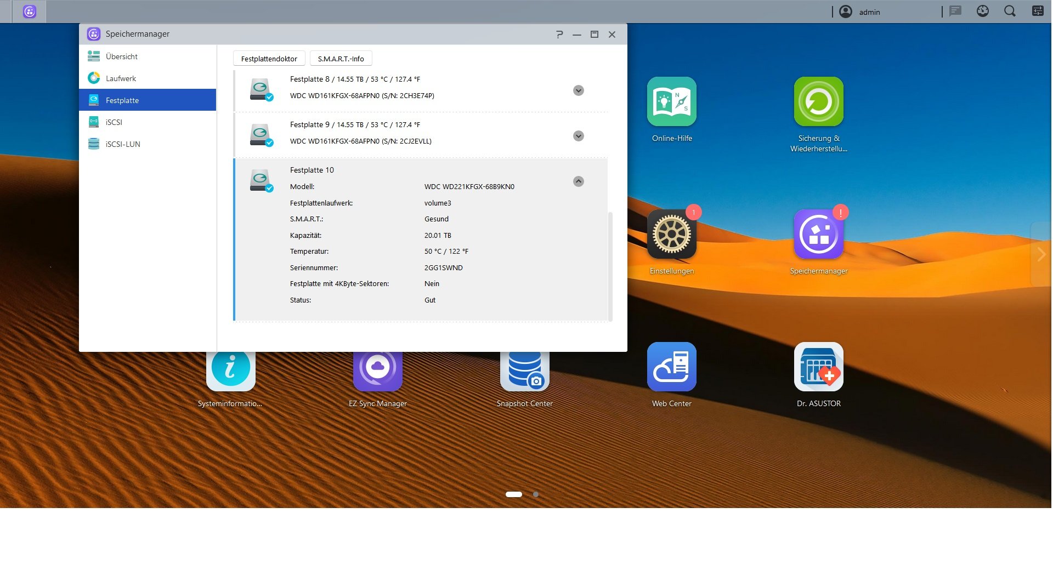Viewport: 1053px width, 570px height.
Task: Minimize the Speichermanager window
Action: pos(577,35)
